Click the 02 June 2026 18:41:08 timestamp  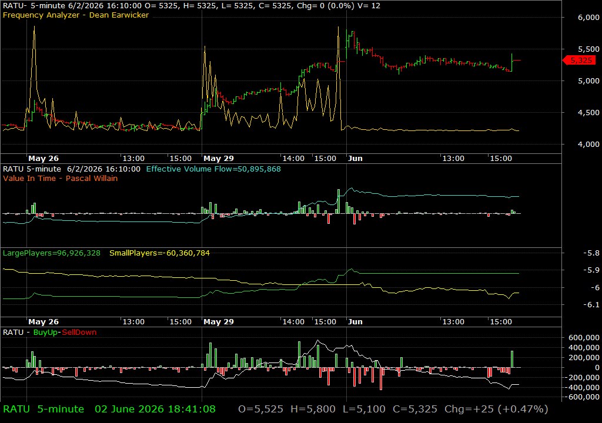coord(155,409)
